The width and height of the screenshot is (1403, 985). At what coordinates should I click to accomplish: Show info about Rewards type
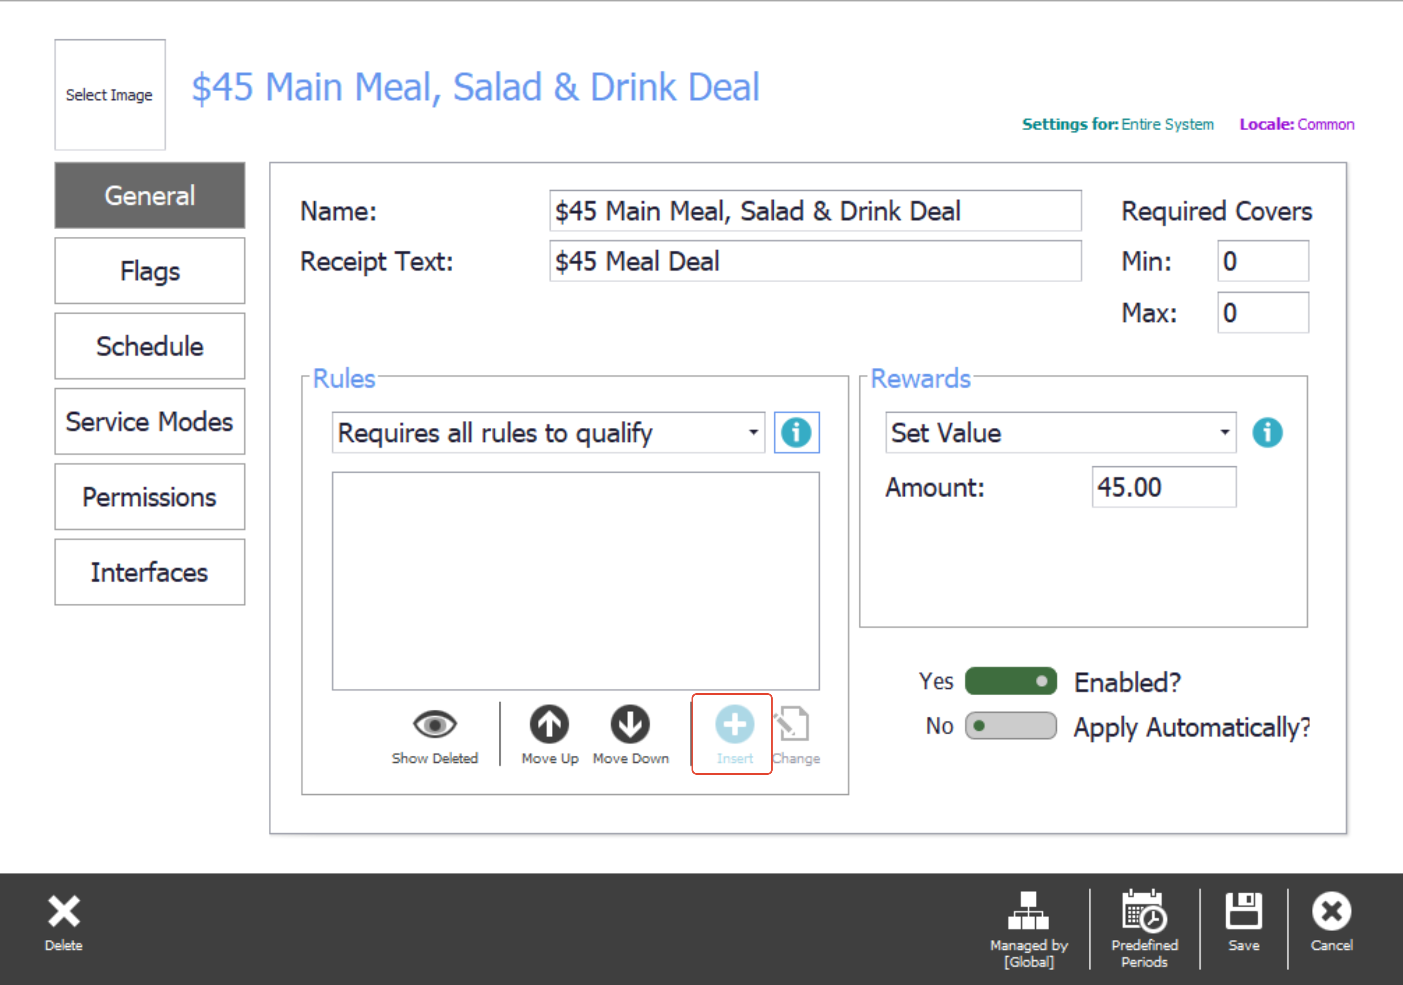[1267, 433]
